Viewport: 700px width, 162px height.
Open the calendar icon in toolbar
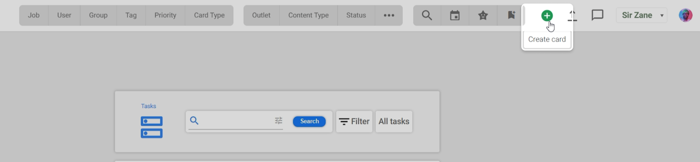click(x=455, y=16)
